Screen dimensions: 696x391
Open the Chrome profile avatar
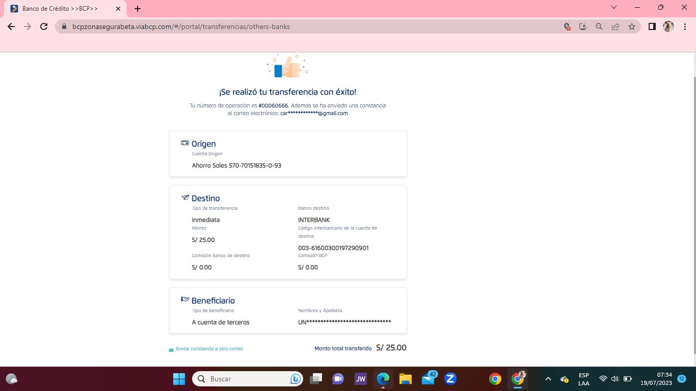tap(668, 26)
